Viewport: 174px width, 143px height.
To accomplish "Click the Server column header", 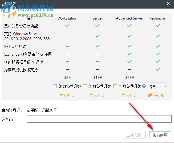I will [x=98, y=18].
